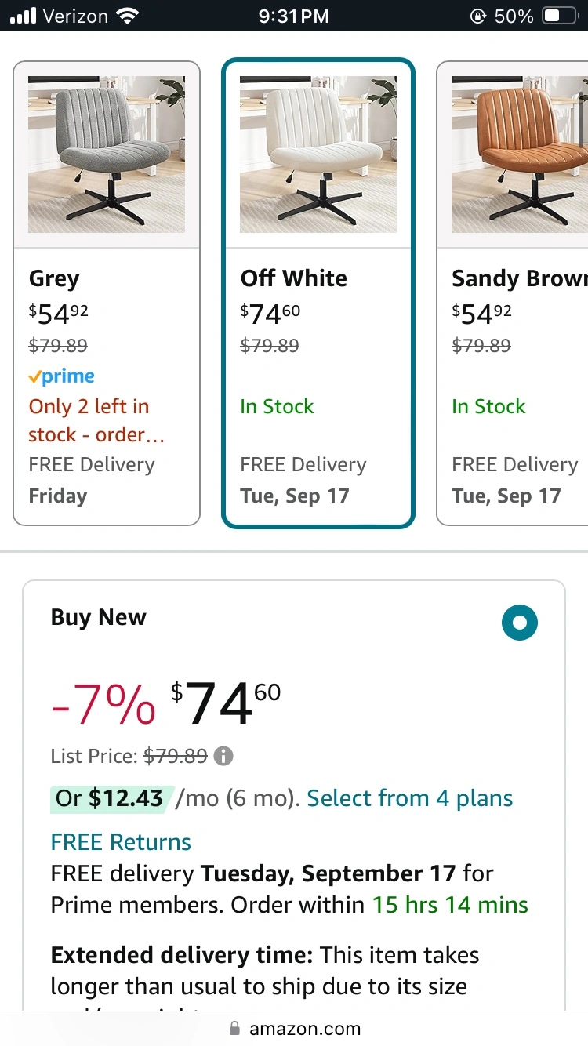Tap the grey chair thumbnail image

click(107, 154)
